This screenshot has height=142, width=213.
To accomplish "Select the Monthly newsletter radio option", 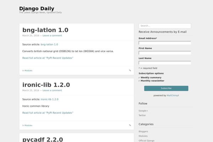I will [139, 81].
